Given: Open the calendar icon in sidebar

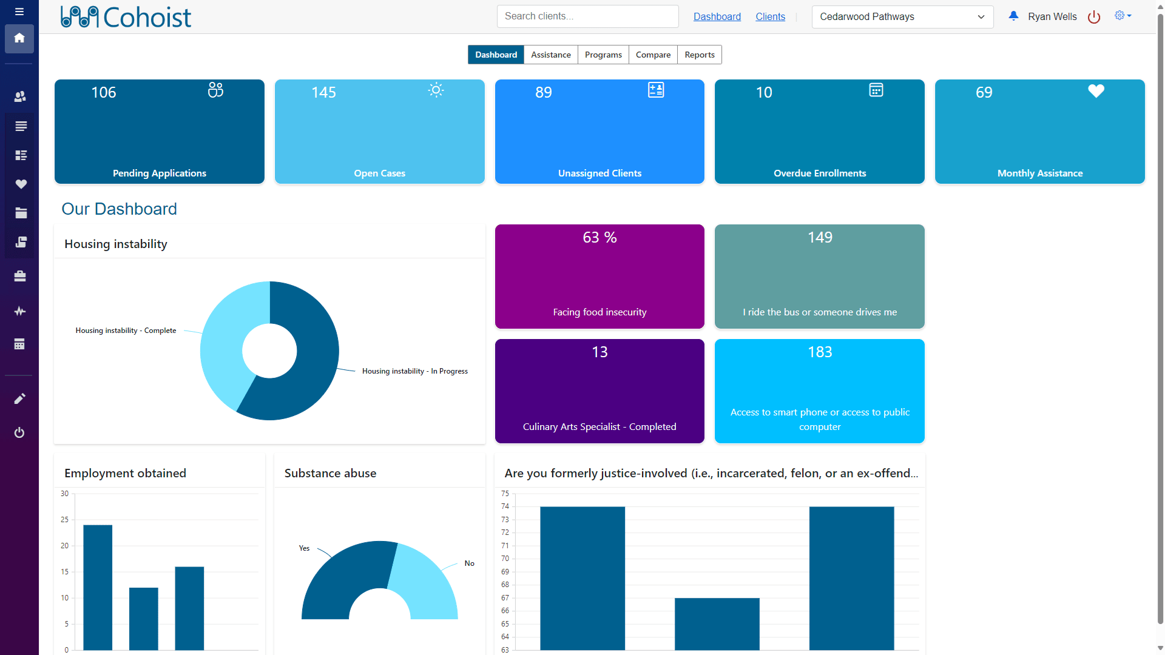Looking at the screenshot, I should 19,344.
